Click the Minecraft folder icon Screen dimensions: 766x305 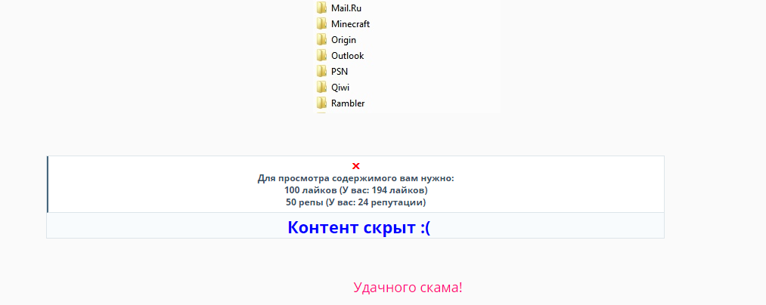[x=321, y=23]
